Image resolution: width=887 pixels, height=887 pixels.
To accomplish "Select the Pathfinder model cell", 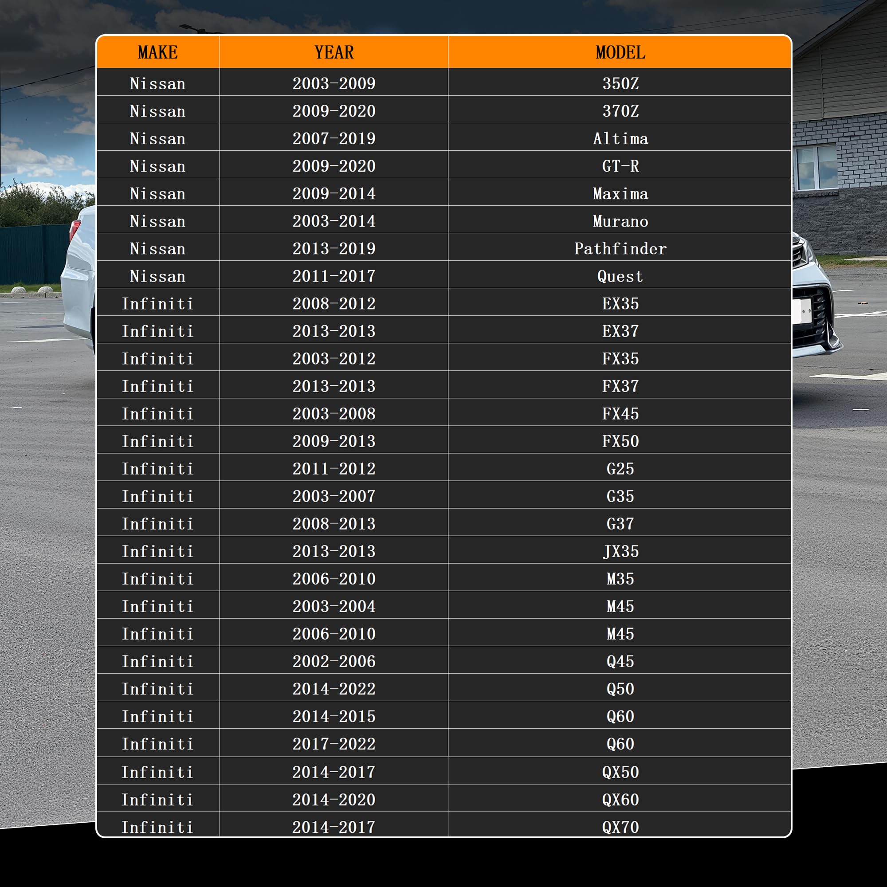I will [x=620, y=248].
